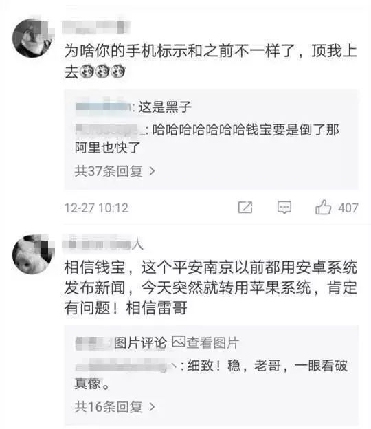
Task: Tap the 407 like count
Action: click(x=348, y=208)
